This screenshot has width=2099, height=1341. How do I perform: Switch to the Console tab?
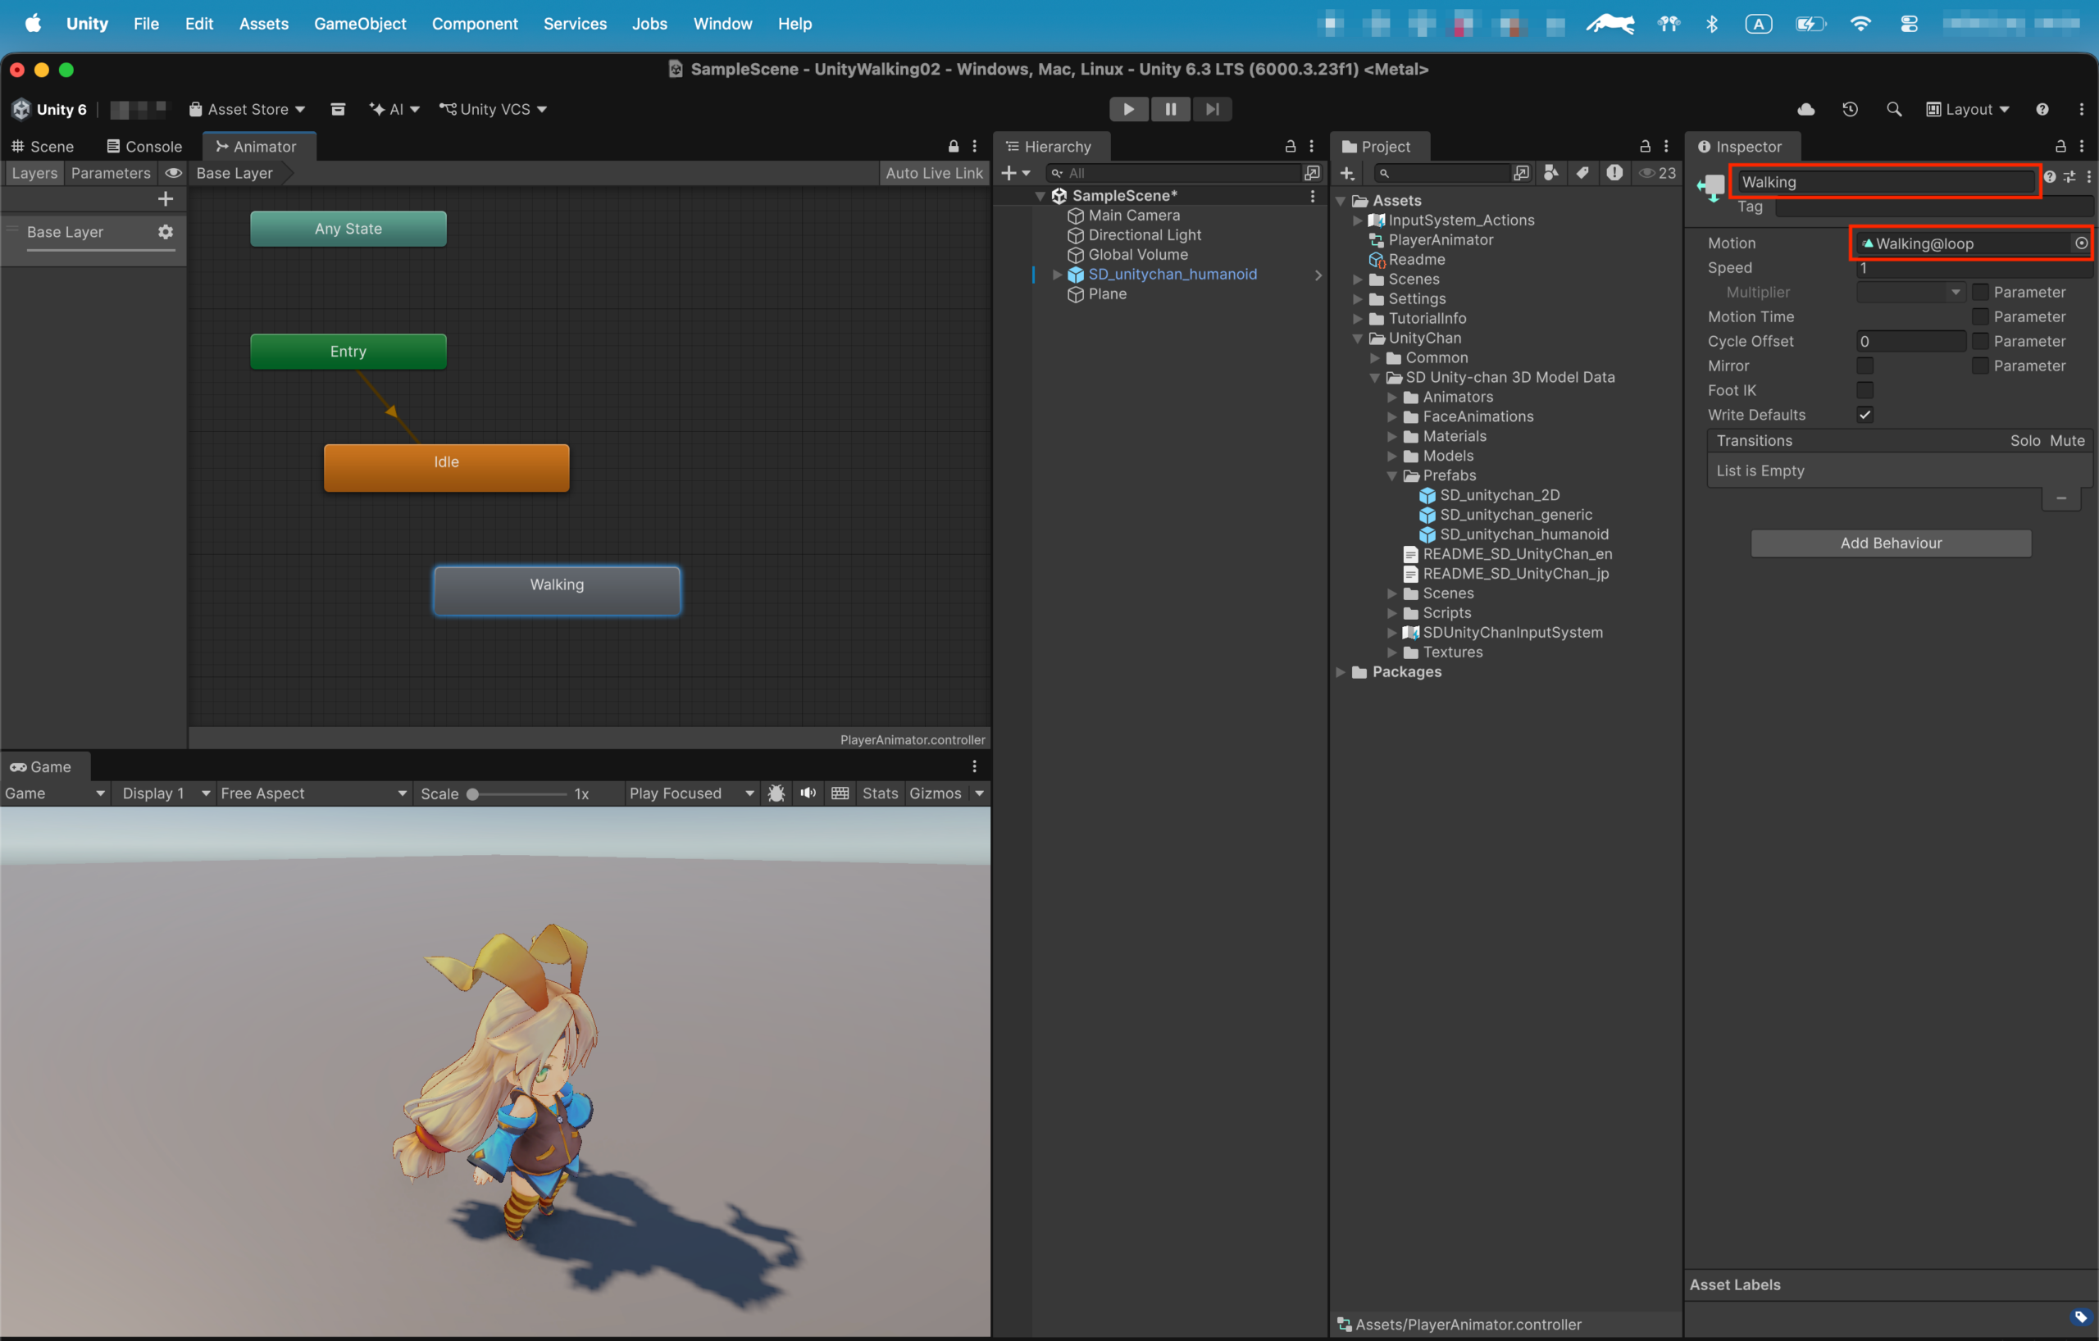tap(143, 147)
